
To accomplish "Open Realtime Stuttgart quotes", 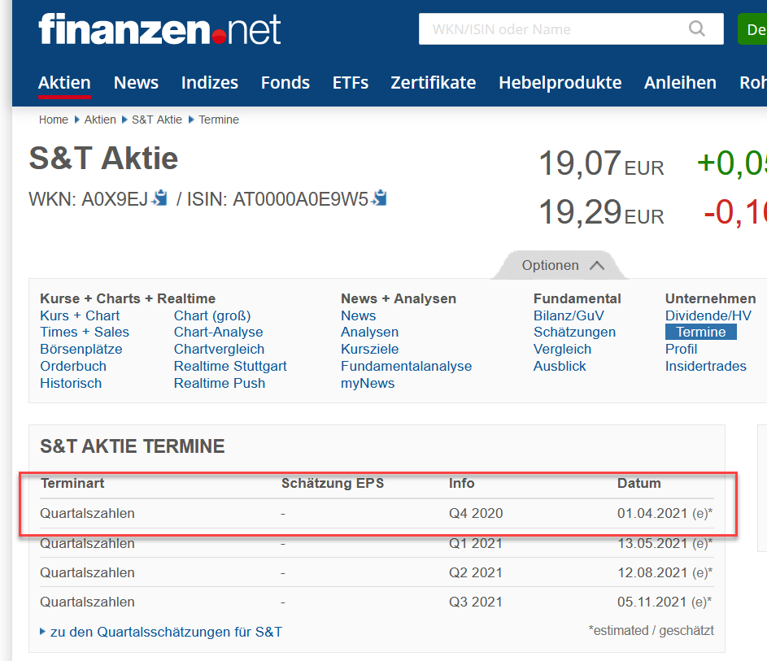I will 230,366.
